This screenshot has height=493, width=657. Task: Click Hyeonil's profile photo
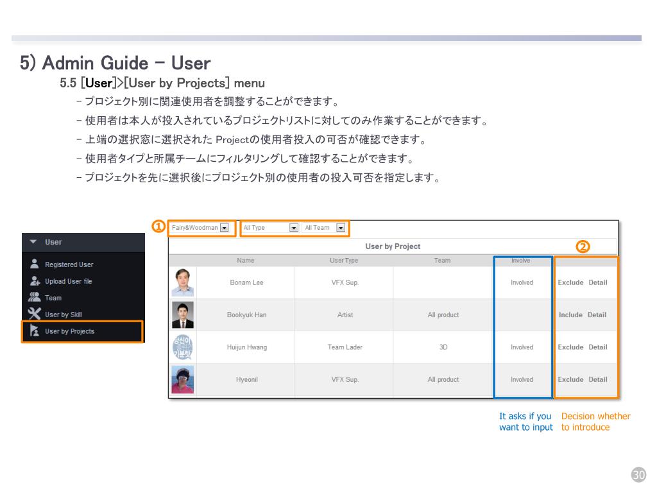(183, 379)
